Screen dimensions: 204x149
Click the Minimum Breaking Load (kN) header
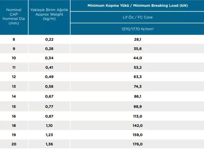click(x=138, y=5)
